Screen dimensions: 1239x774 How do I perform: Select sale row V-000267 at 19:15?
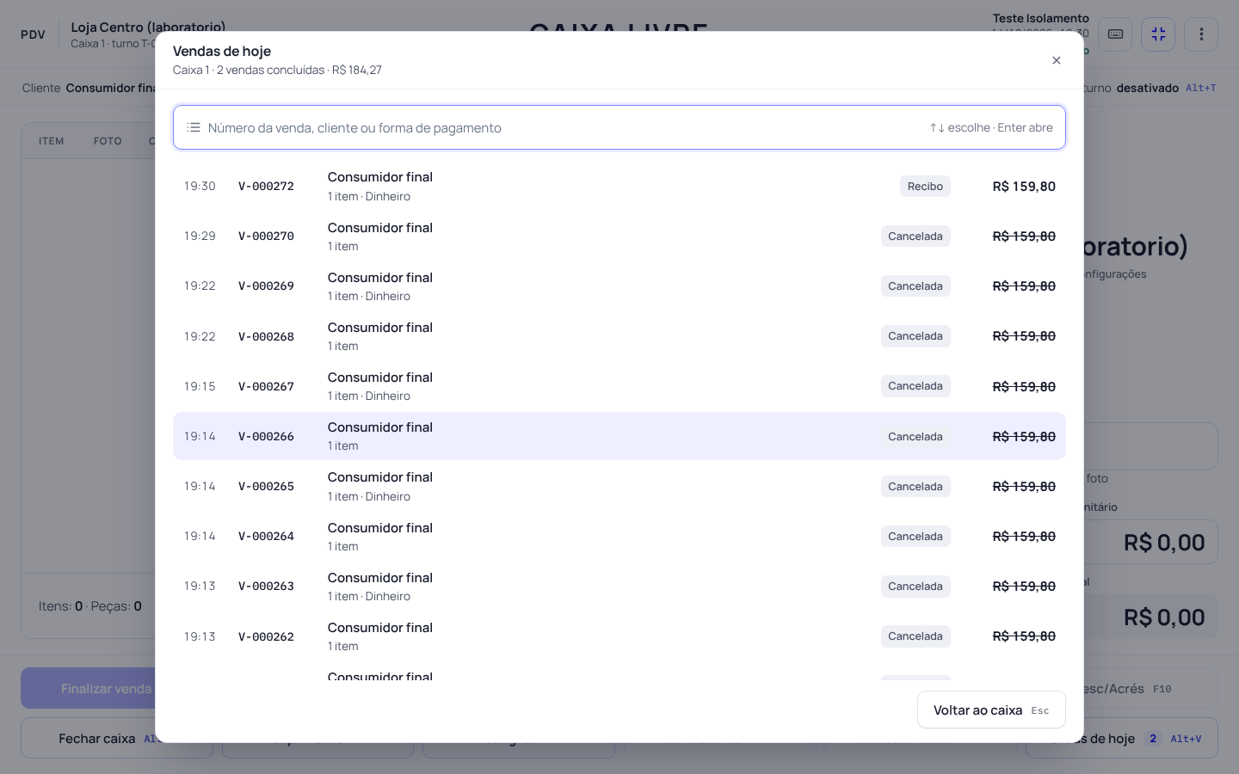(619, 386)
